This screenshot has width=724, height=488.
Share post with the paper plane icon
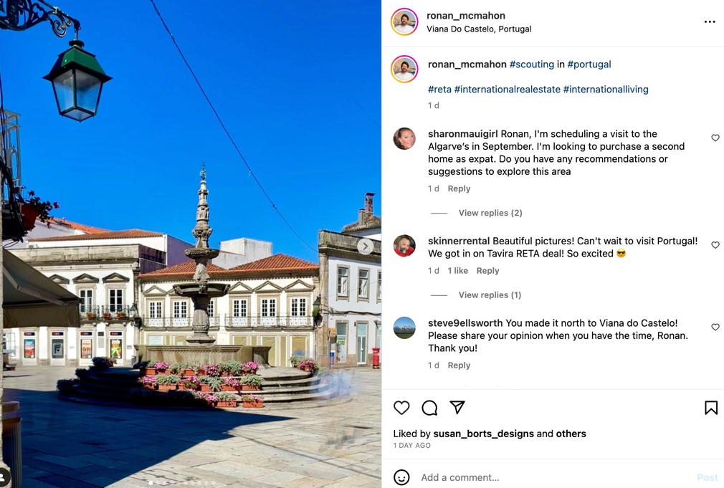click(x=457, y=407)
